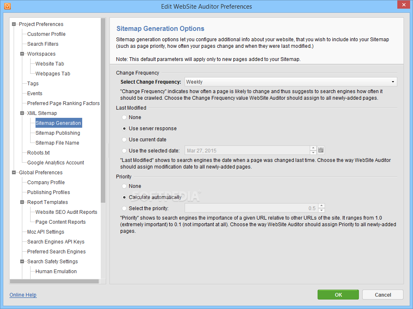Open Events preferences
Image resolution: width=413 pixels, height=309 pixels.
(x=35, y=94)
